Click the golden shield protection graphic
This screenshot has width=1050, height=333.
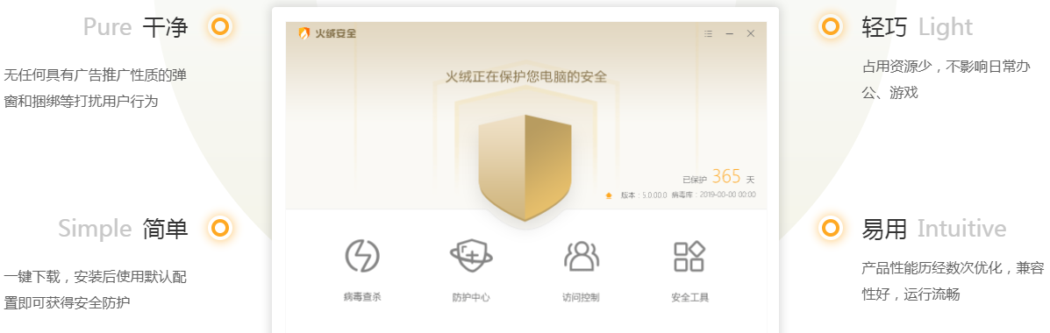pyautogui.click(x=525, y=167)
